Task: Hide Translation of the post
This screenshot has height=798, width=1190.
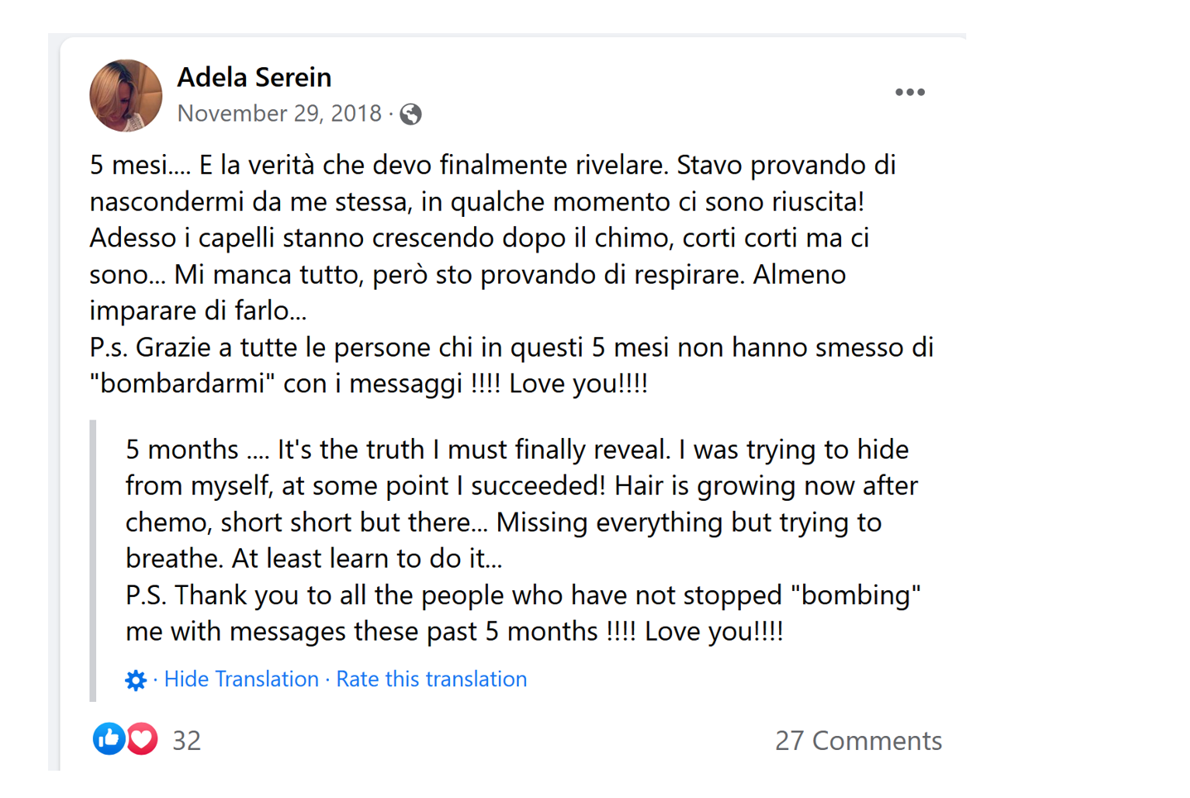Action: click(241, 680)
